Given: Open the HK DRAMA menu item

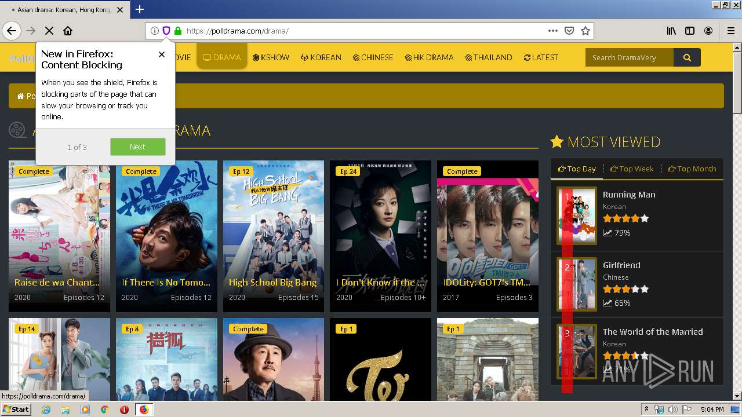Looking at the screenshot, I should coord(429,57).
